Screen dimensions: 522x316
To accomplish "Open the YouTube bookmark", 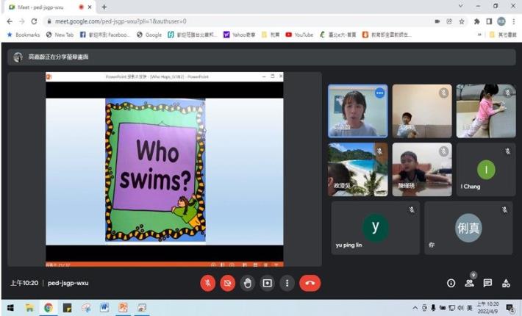I will click(298, 35).
